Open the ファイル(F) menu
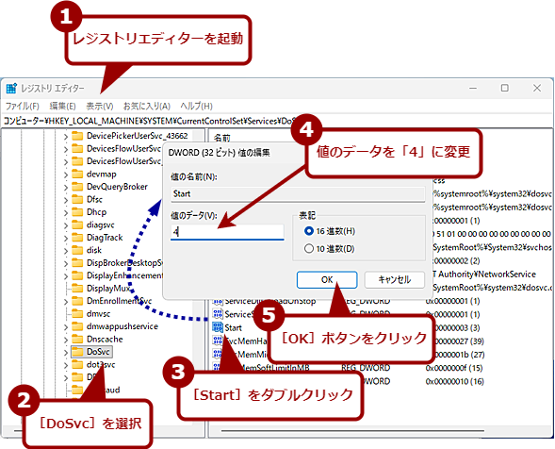The image size is (555, 449). point(23,106)
